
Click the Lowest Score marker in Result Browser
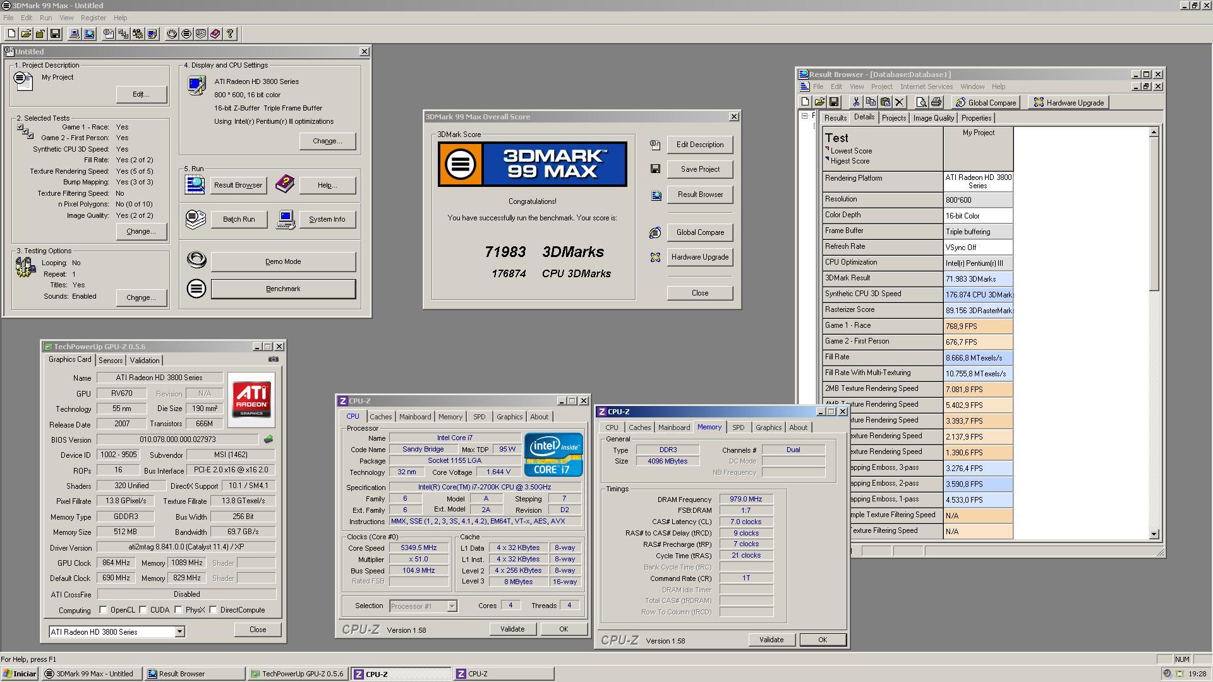pos(827,150)
